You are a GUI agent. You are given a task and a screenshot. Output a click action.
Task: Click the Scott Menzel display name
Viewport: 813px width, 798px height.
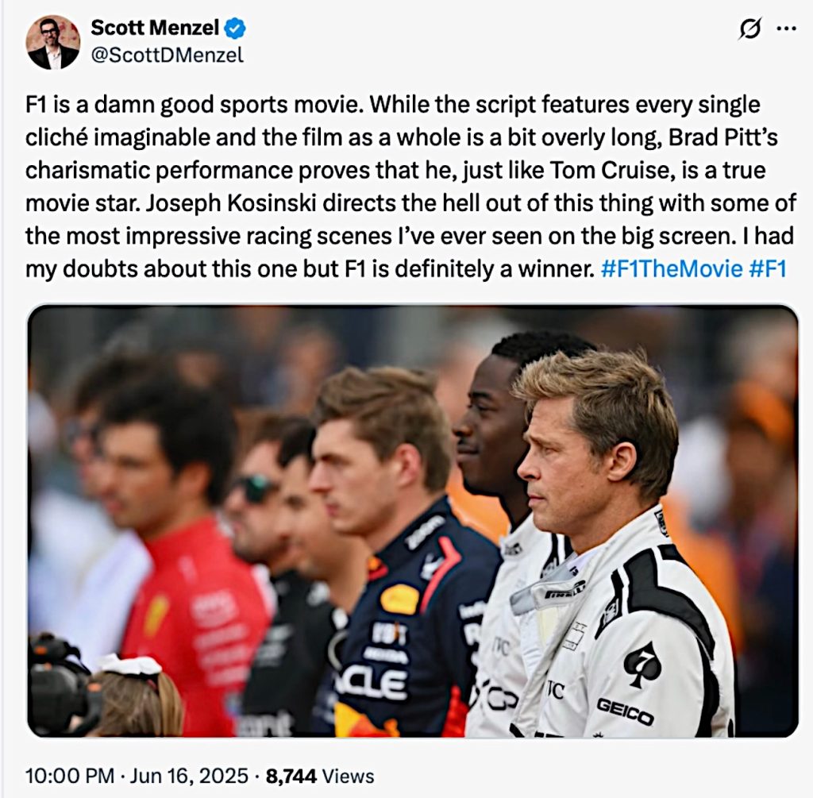coord(155,28)
